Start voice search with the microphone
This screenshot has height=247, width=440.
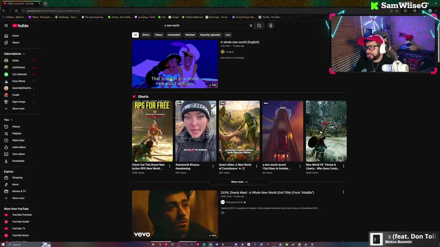tap(271, 25)
